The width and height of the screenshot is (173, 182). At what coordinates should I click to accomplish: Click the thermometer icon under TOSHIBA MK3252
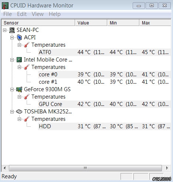point(27,119)
